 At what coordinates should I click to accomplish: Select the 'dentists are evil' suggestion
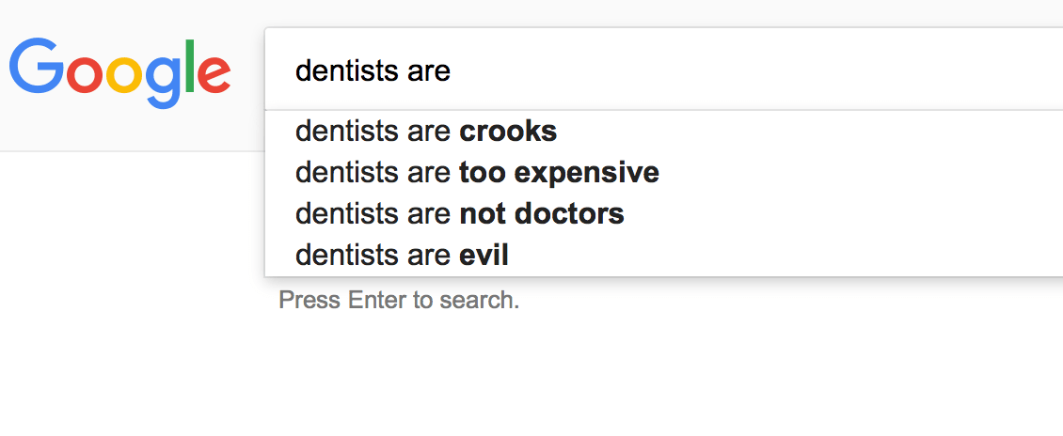coord(402,255)
